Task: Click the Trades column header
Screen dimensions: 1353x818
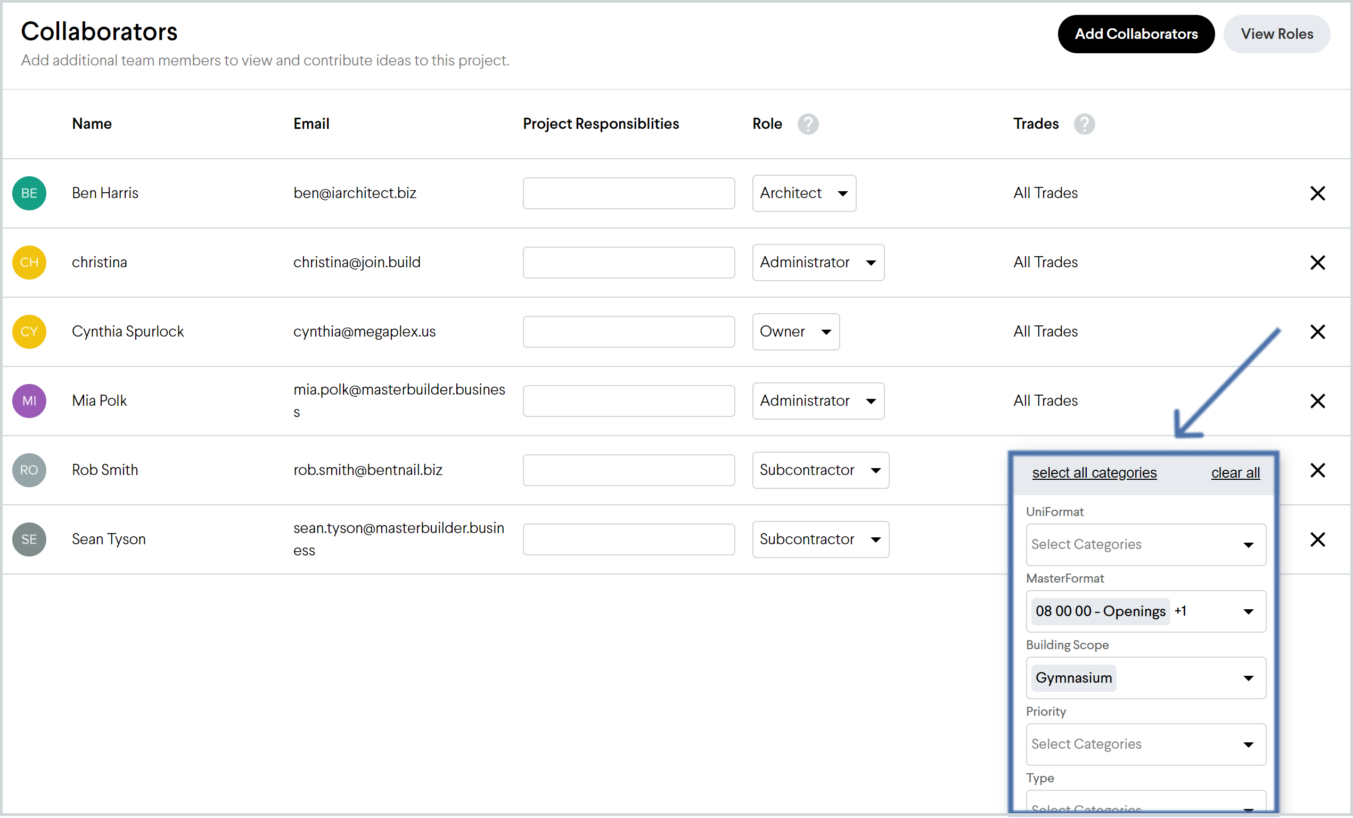Action: [1036, 124]
